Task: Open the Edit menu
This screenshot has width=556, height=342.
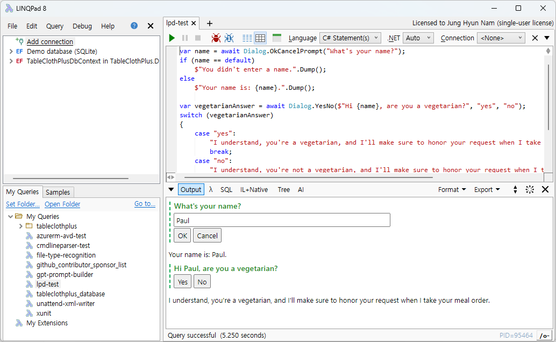Action: click(x=32, y=26)
